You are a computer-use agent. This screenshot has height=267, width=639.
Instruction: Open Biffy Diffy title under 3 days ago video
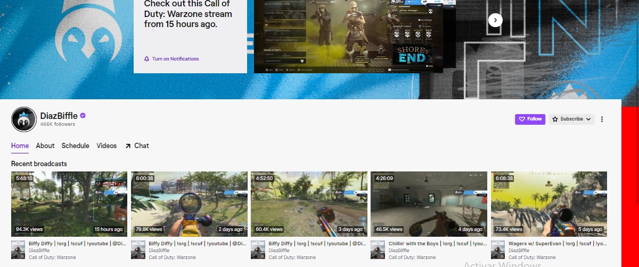pos(317,244)
